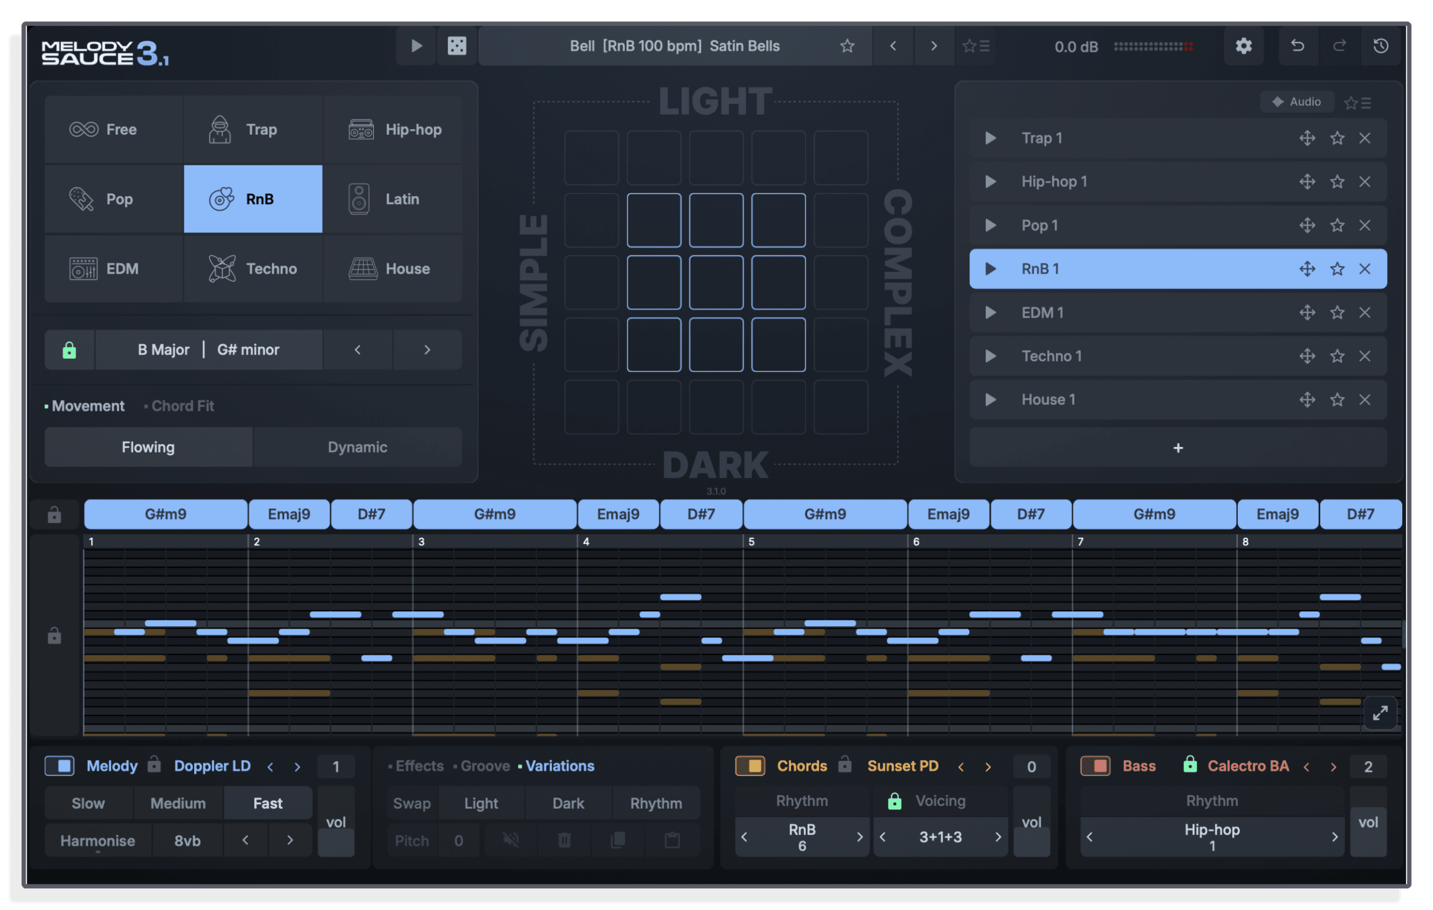The height and width of the screenshot is (910, 1433).
Task: Remove the Pop 1 pattern
Action: [1365, 225]
